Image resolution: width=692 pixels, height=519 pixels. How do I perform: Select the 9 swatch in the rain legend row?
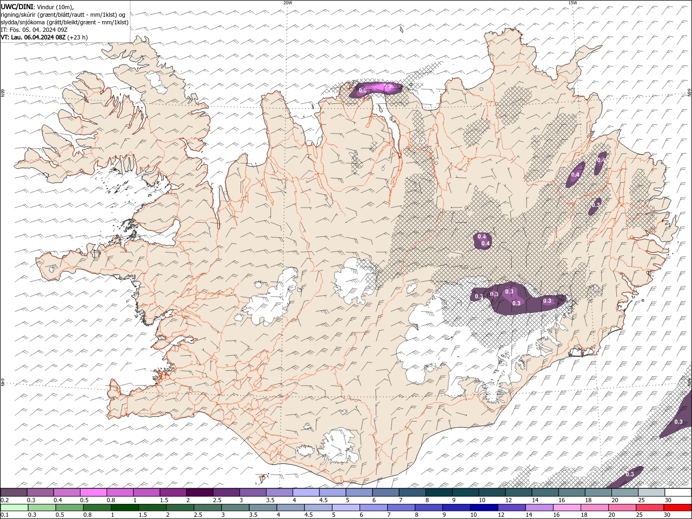click(456, 508)
